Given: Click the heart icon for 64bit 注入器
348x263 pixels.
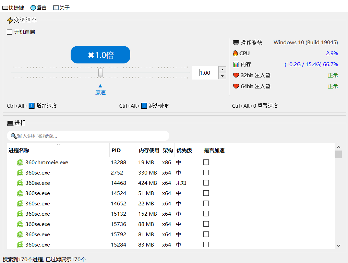Looking at the screenshot, I should pos(236,86).
